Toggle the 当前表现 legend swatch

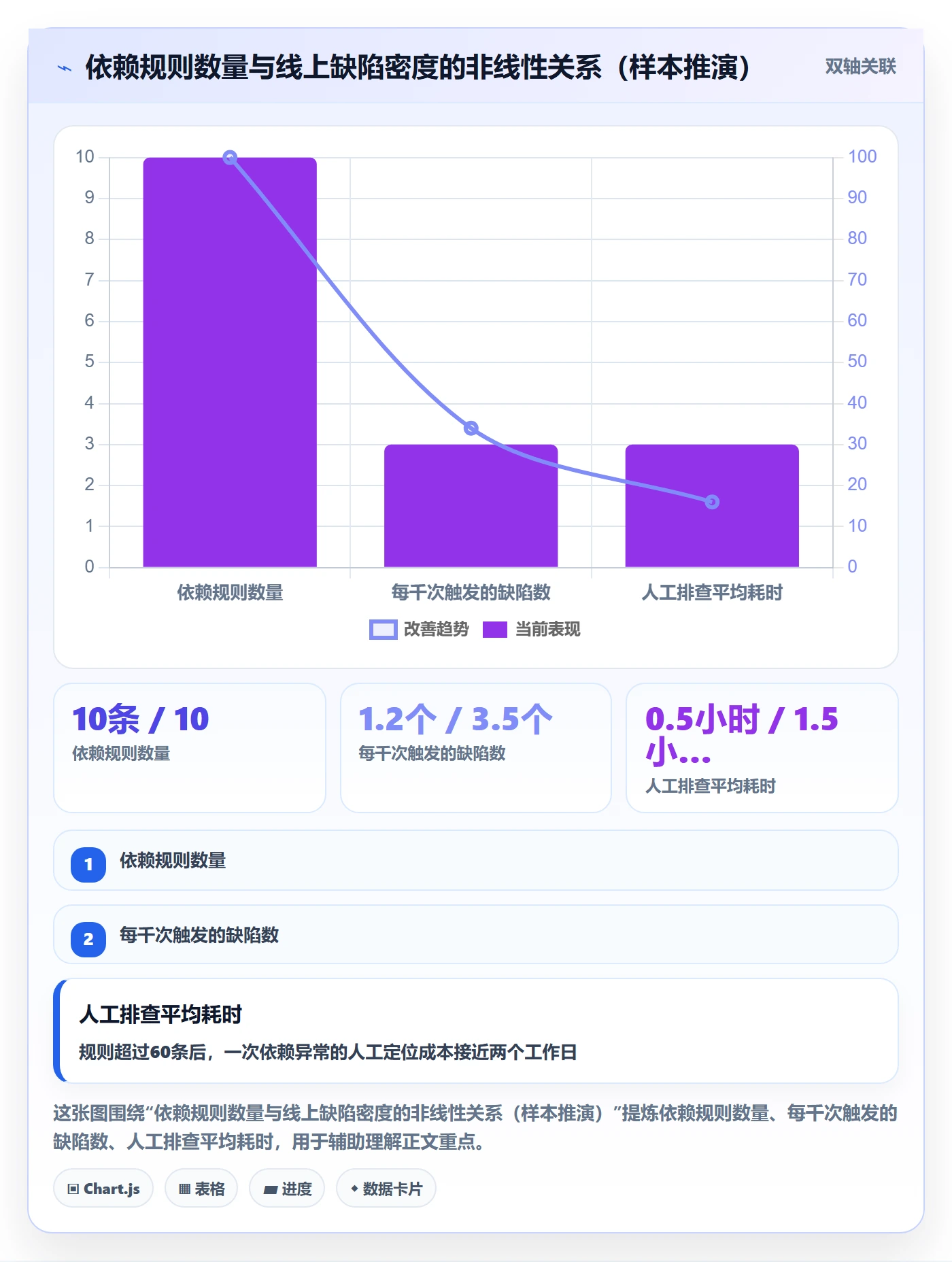point(494,630)
